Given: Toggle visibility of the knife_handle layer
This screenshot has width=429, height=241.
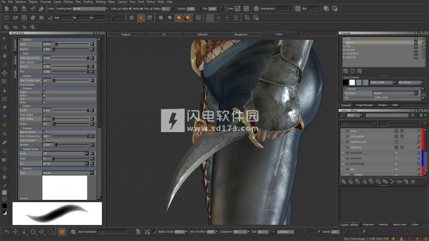Looking at the screenshot, I should click(347, 136).
